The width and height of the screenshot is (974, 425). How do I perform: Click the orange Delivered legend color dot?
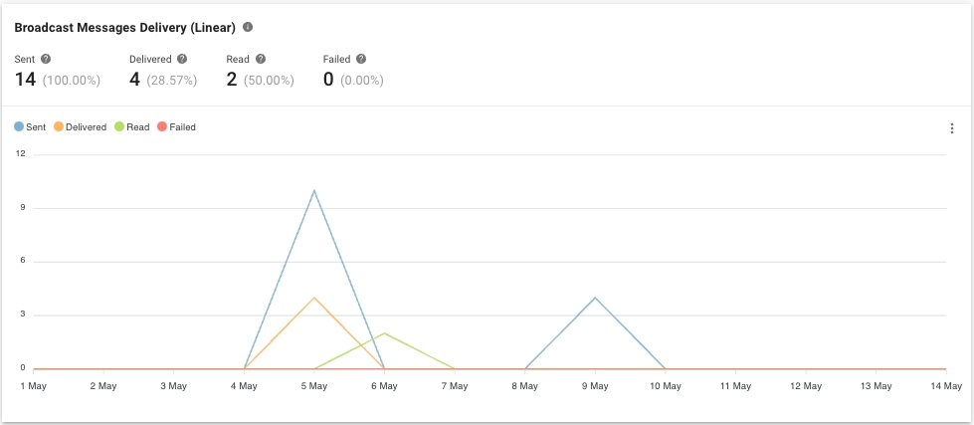click(59, 127)
